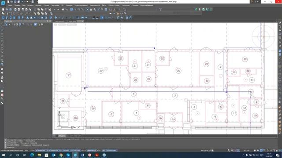Select the Pan hand tool
This screenshot has width=282, height=158.
(63, 9)
